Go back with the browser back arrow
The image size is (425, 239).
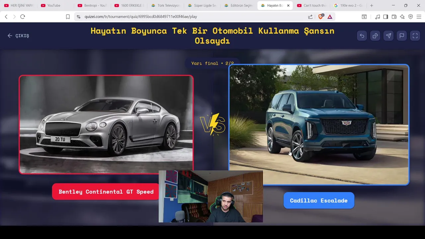(6, 17)
